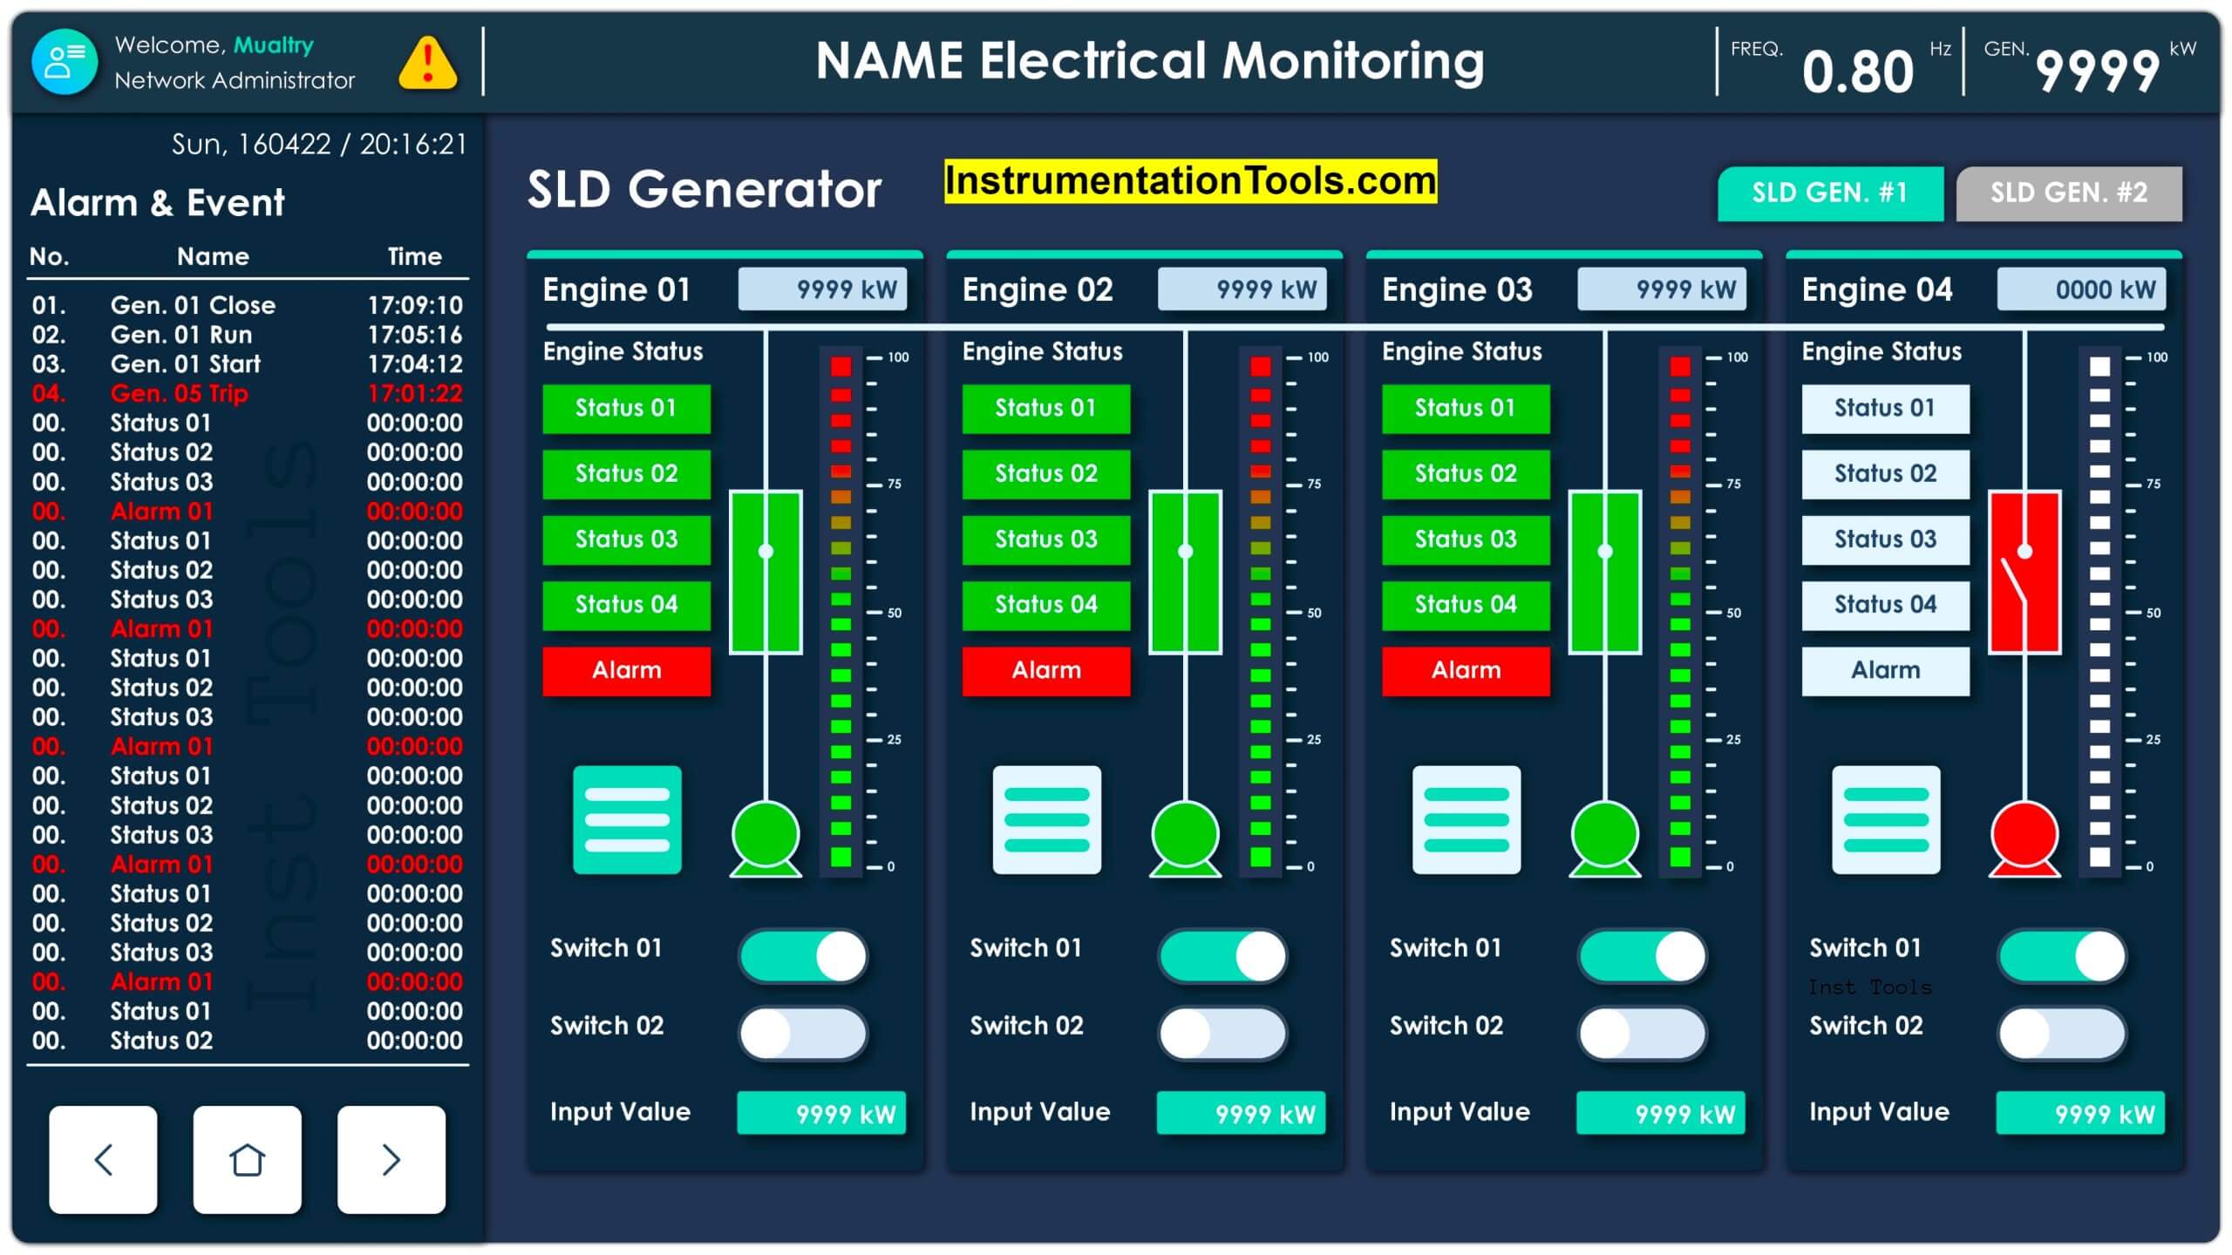Viewport: 2232px width, 1255px height.
Task: Open Engine 02 menu list icon
Action: point(1046,820)
